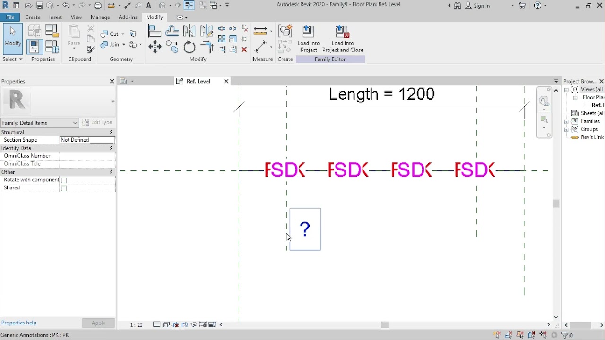Click the Text tool letter A icon
This screenshot has height=340, width=605.
[148, 6]
